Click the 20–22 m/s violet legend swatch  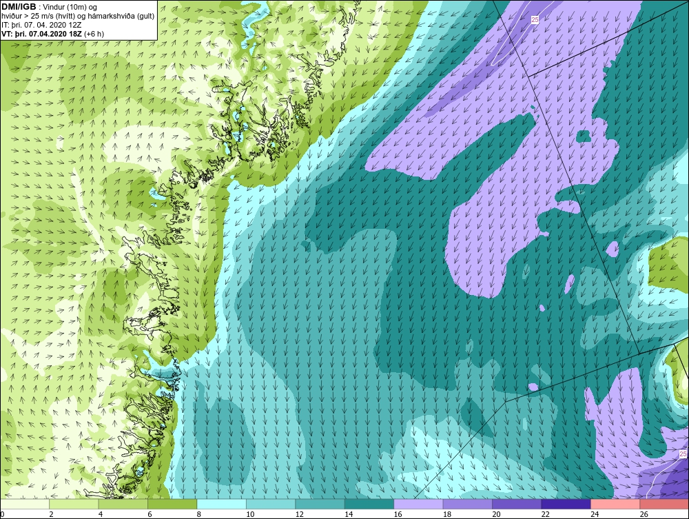tap(517, 504)
